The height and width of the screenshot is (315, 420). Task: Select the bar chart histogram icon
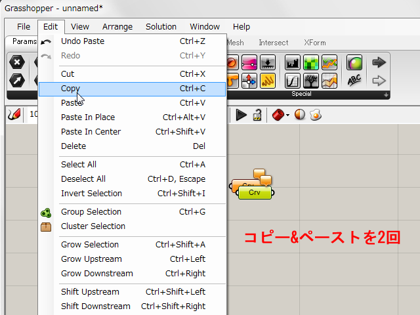coord(293,63)
